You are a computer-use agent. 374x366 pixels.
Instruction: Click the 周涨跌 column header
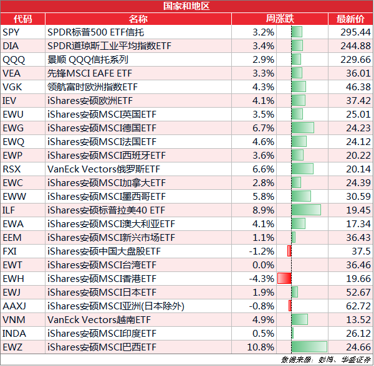(280, 19)
